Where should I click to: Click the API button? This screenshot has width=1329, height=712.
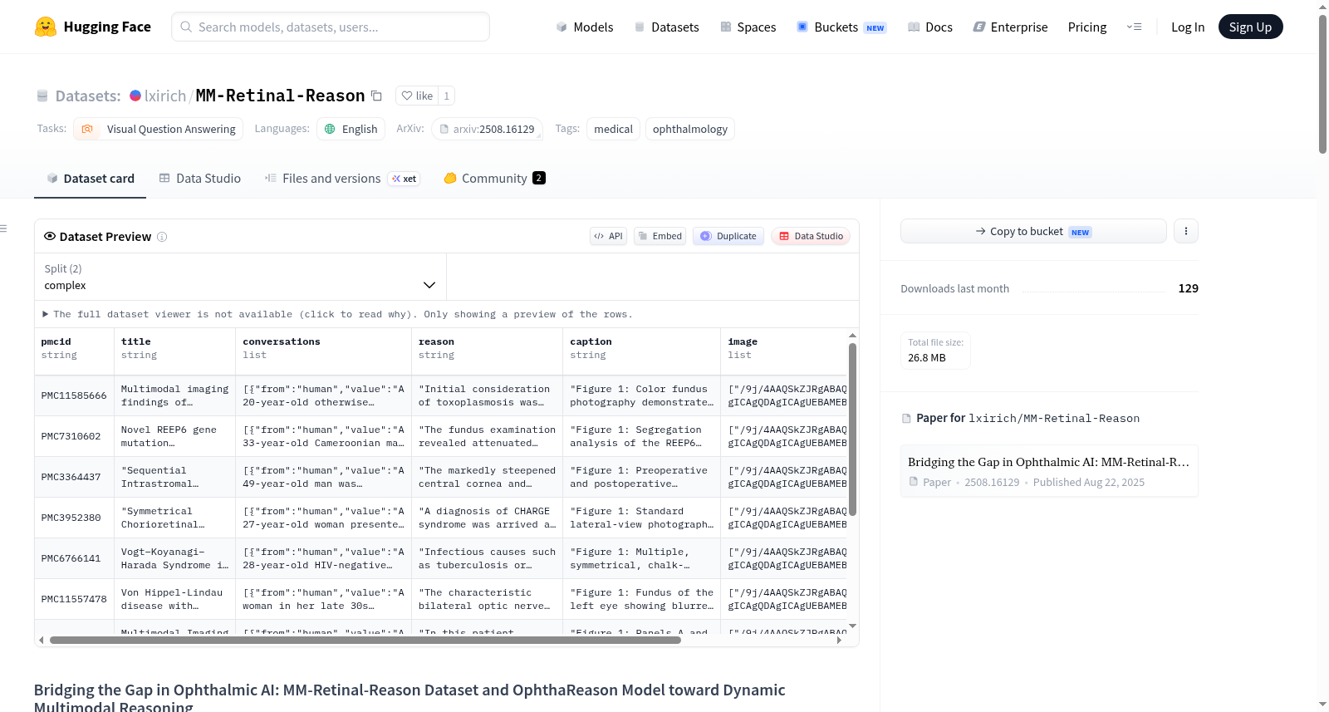608,236
